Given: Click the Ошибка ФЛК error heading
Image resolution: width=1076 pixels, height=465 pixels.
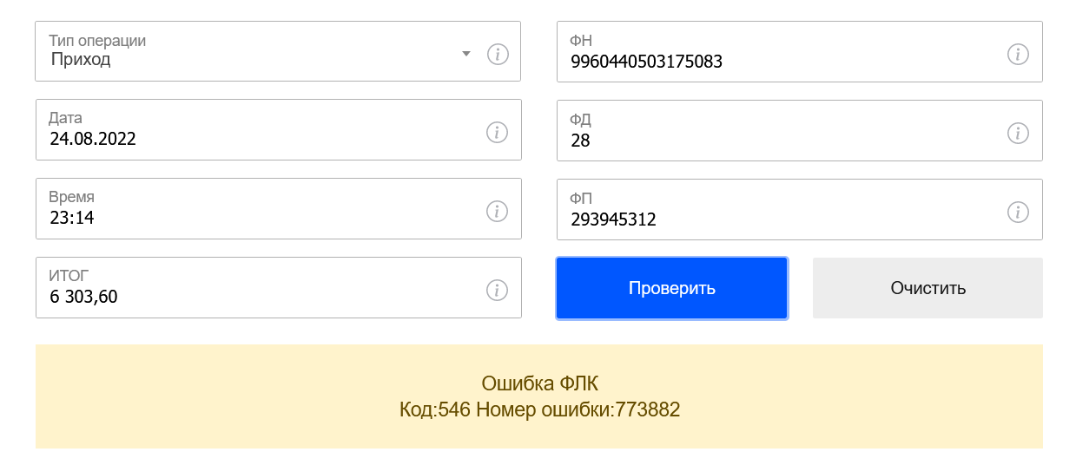Looking at the screenshot, I should pyautogui.click(x=539, y=383).
